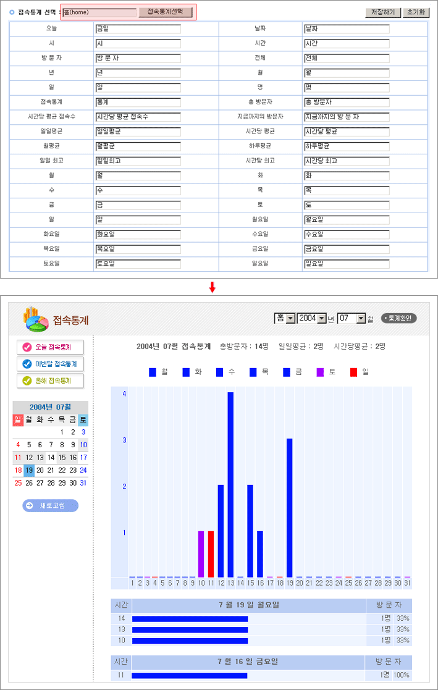Open 올해 접속통계 with yellow check icon
438x690 pixels.
50,381
